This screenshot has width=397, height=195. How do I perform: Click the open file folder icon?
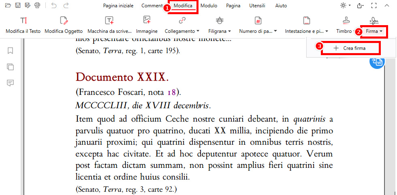click(x=8, y=6)
